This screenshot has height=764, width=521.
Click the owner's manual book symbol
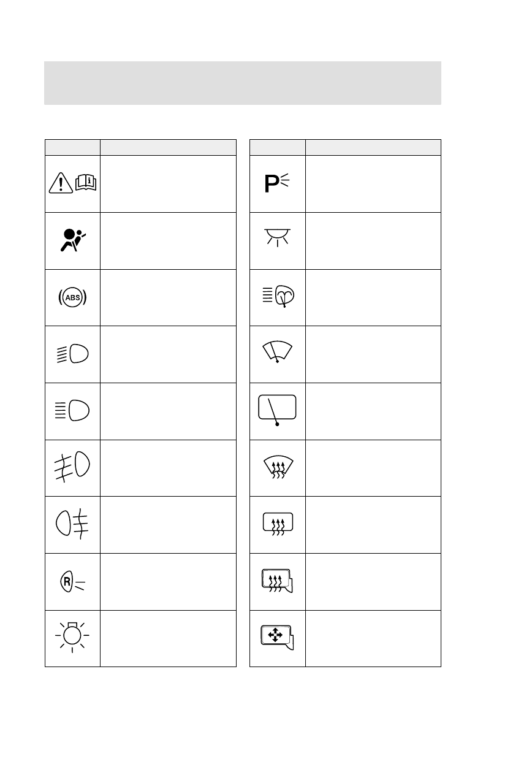[x=85, y=181]
